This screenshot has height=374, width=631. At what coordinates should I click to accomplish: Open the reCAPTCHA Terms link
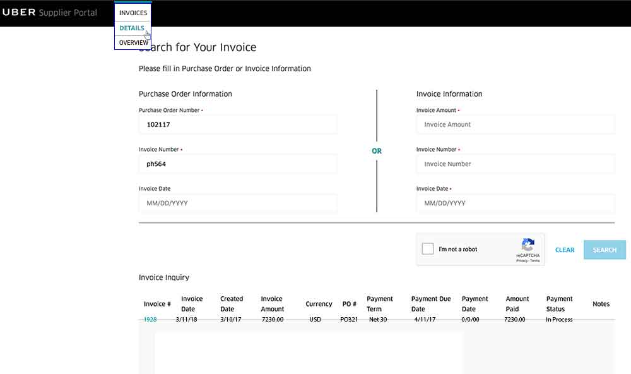click(x=535, y=261)
